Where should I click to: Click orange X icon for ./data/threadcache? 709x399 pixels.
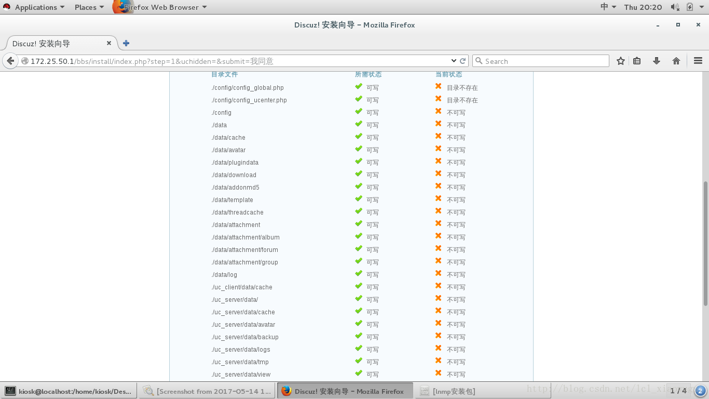[x=439, y=211]
